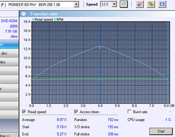Click the blue Read speed legend square
This screenshot has width=175, height=137.
(33, 19)
